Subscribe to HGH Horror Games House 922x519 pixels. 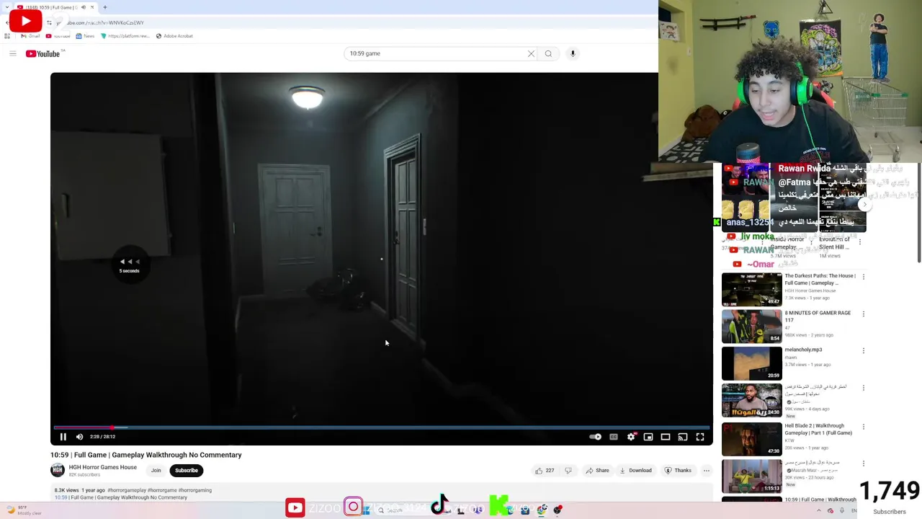click(186, 471)
